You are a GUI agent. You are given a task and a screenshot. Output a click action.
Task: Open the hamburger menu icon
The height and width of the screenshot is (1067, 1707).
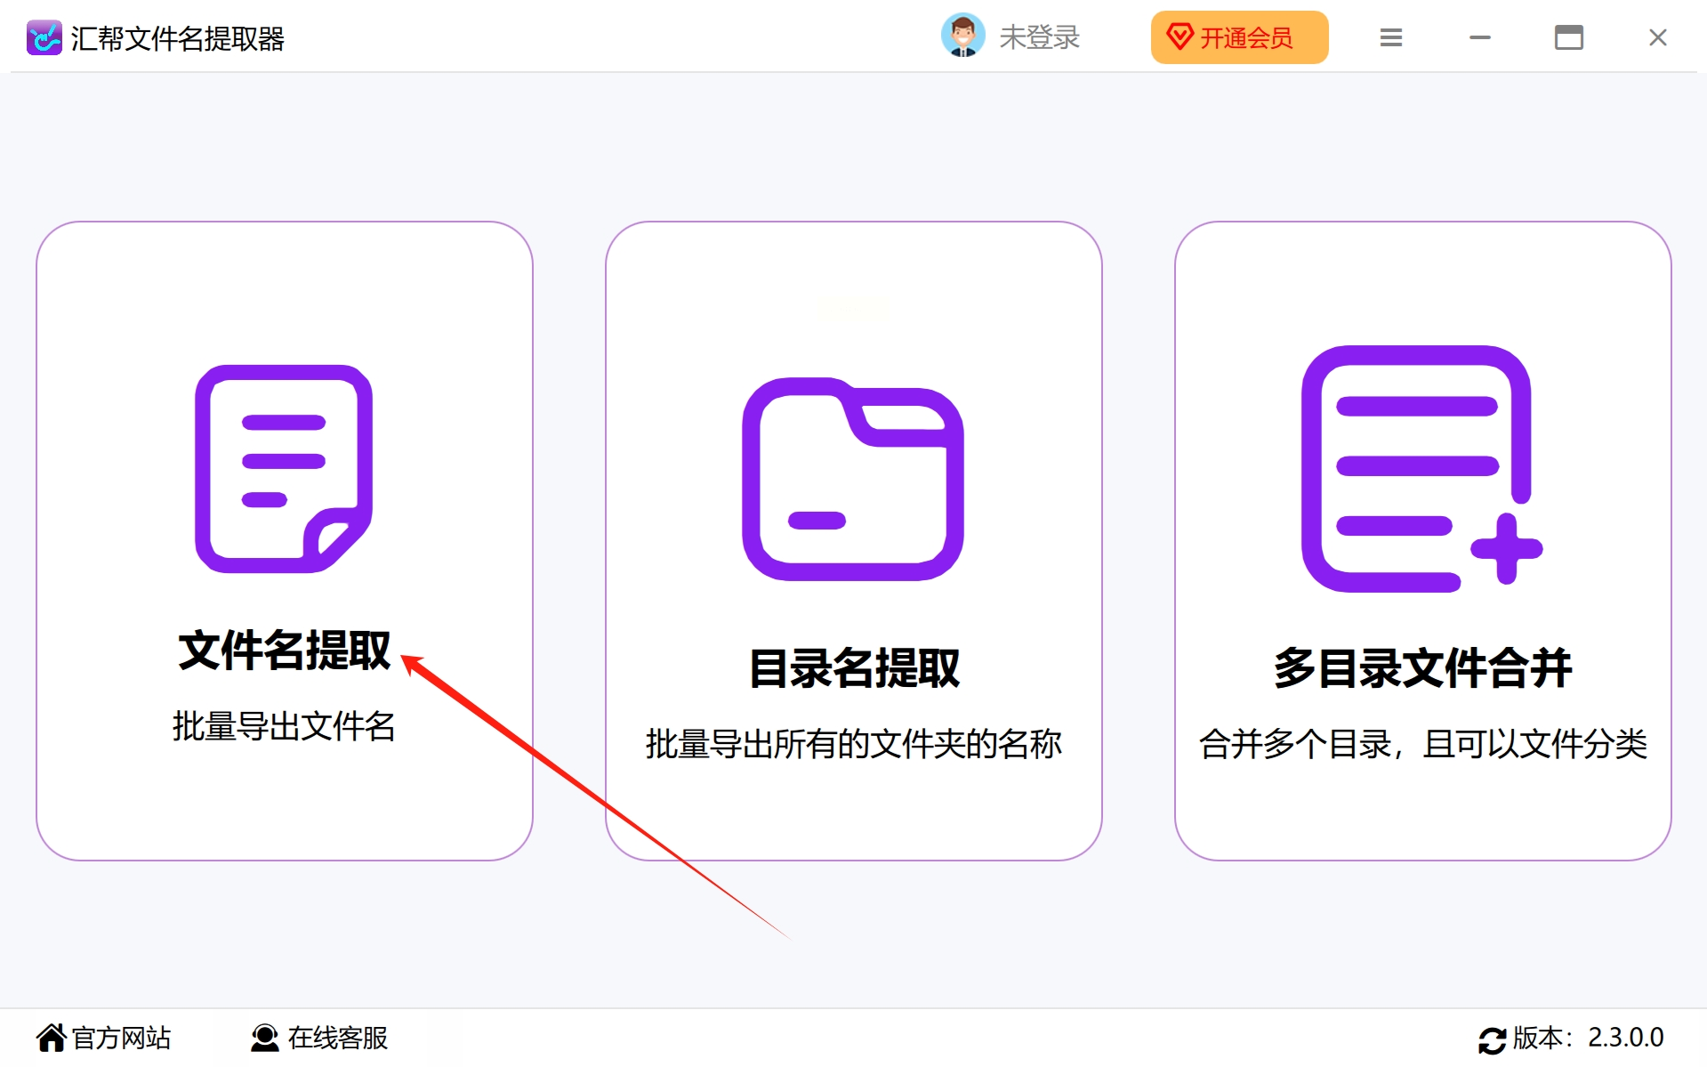click(x=1391, y=37)
